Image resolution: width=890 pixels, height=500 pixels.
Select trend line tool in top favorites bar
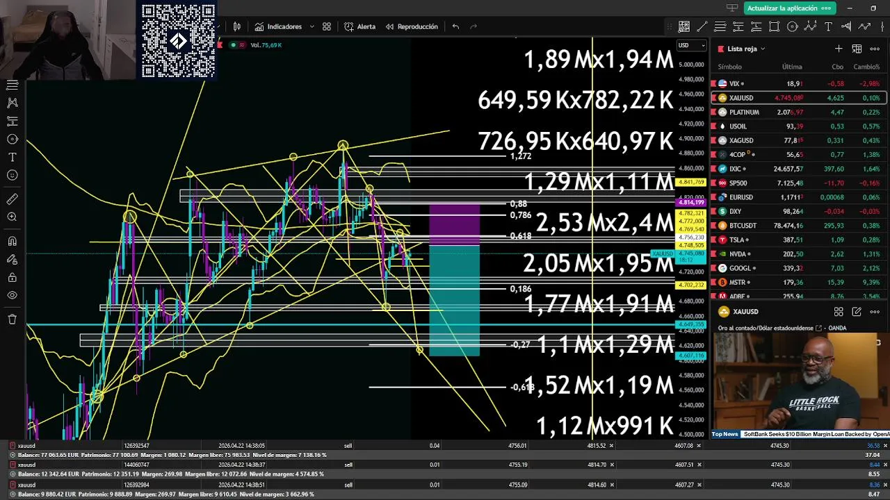702,26
